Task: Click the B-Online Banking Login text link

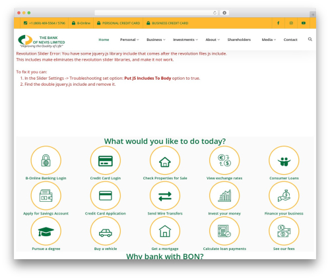Action: [46, 178]
